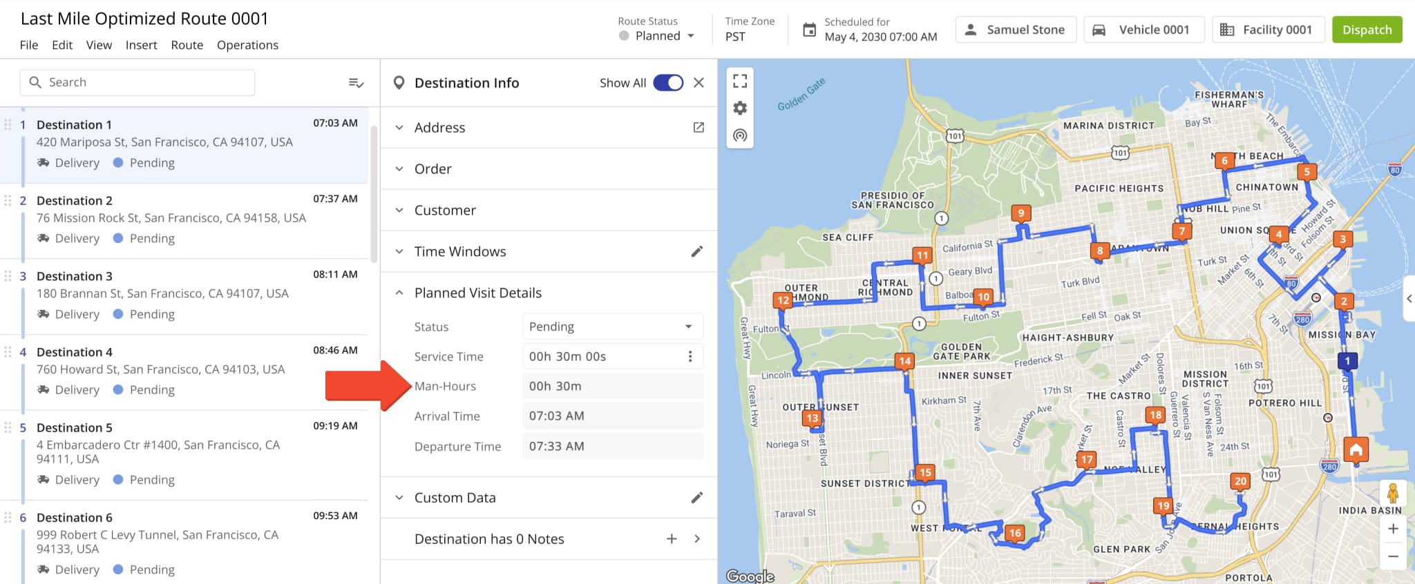Open the Operations menu

[x=247, y=45]
